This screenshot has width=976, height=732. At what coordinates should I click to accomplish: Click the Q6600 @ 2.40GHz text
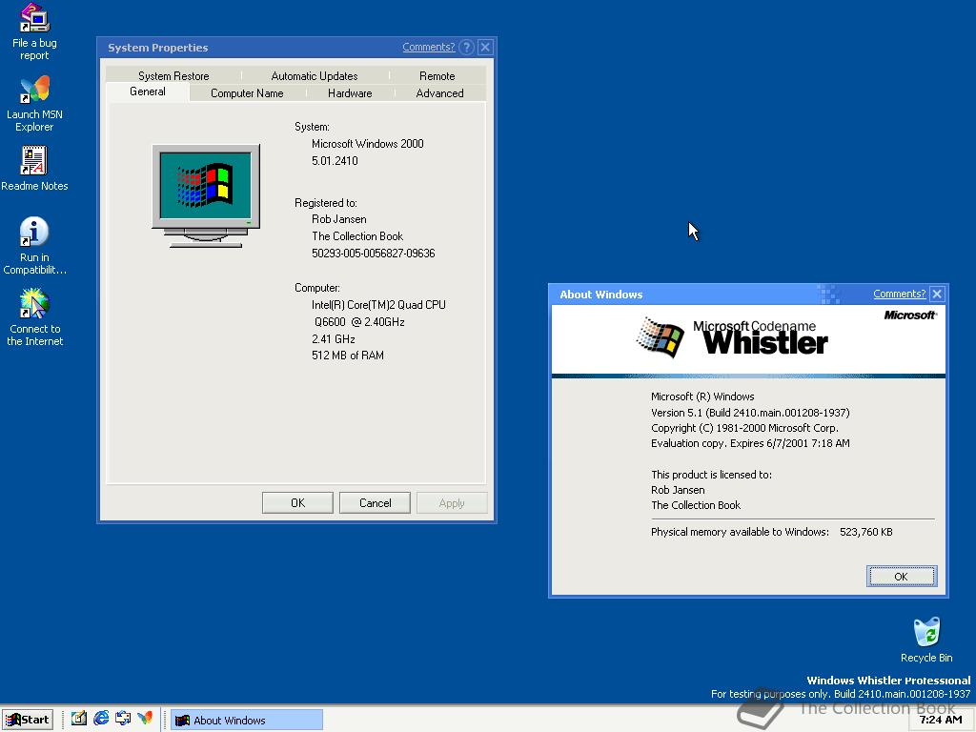tap(359, 322)
